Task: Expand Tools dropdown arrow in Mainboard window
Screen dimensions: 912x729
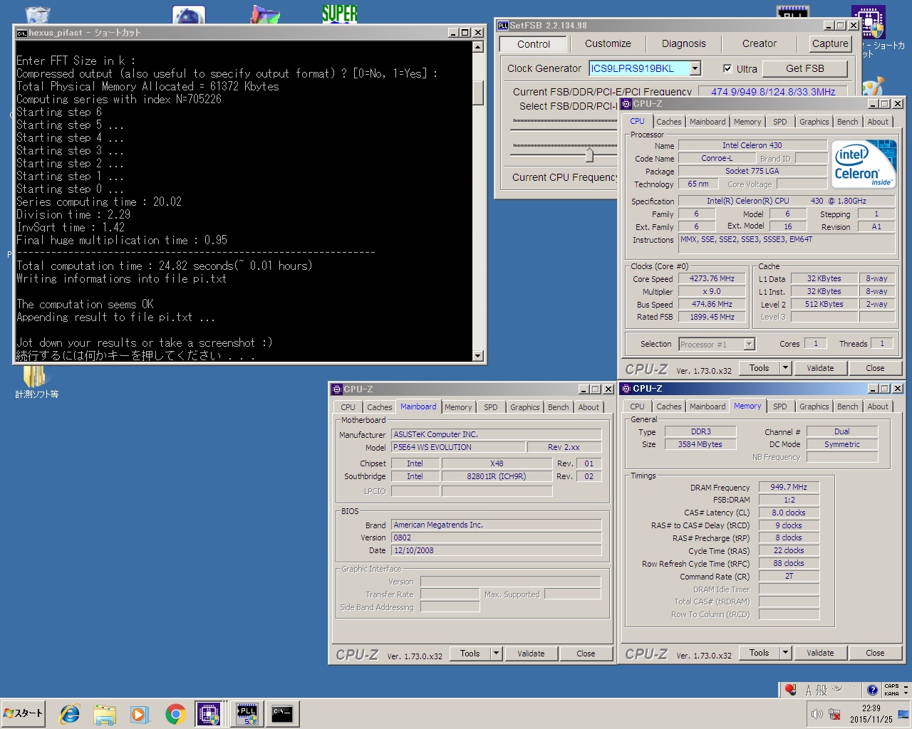Action: (x=496, y=653)
